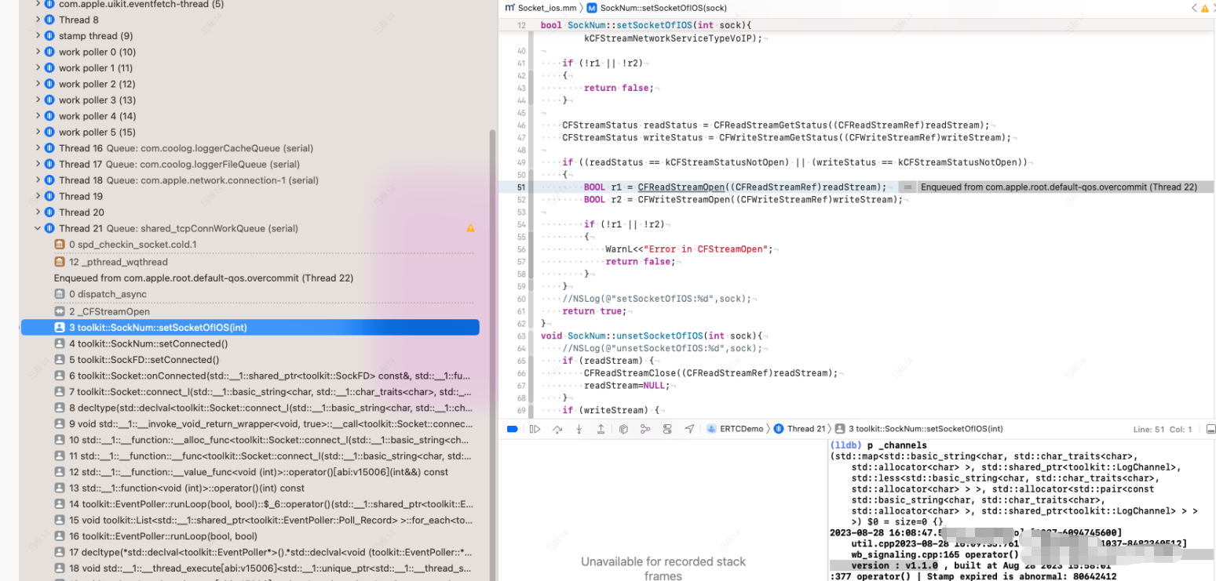Open the Debug View Hierarchy icon
Image resolution: width=1216 pixels, height=581 pixels.
click(624, 429)
